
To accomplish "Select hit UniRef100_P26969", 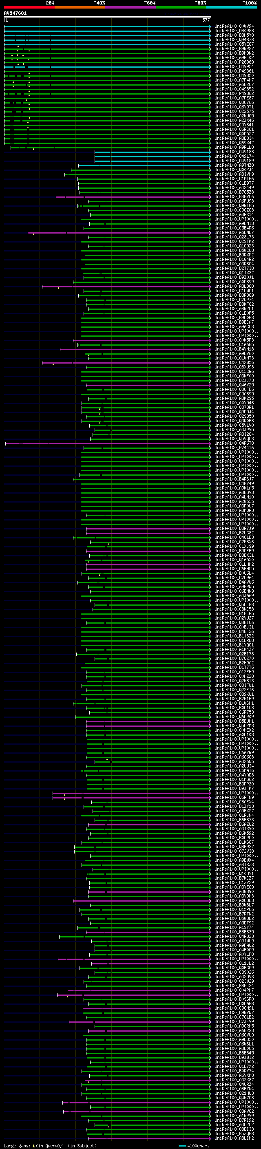I will tap(234, 62).
